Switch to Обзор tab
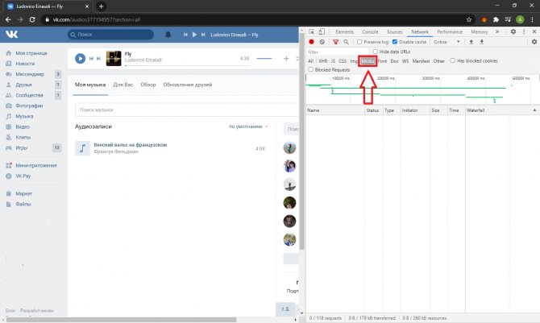The height and width of the screenshot is (323, 540). point(148,85)
